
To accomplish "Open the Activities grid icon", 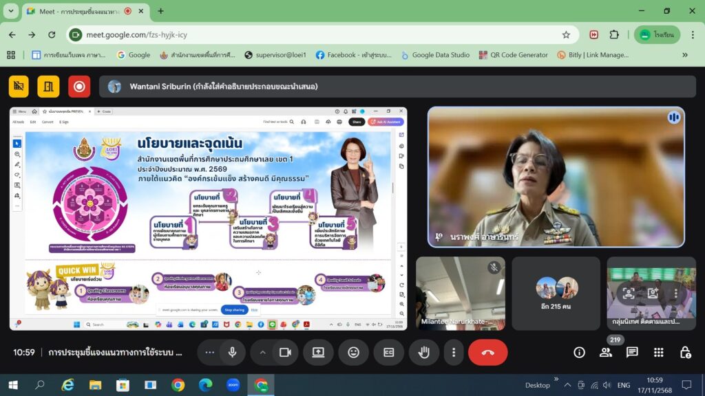I will pyautogui.click(x=659, y=352).
